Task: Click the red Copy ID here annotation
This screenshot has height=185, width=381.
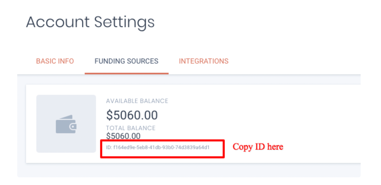Action: tap(258, 147)
